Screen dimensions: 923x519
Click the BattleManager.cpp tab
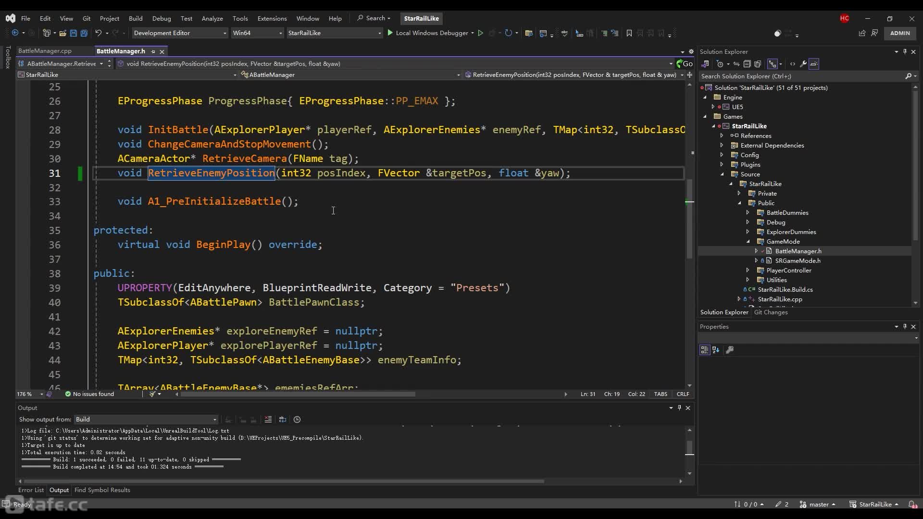click(x=45, y=50)
